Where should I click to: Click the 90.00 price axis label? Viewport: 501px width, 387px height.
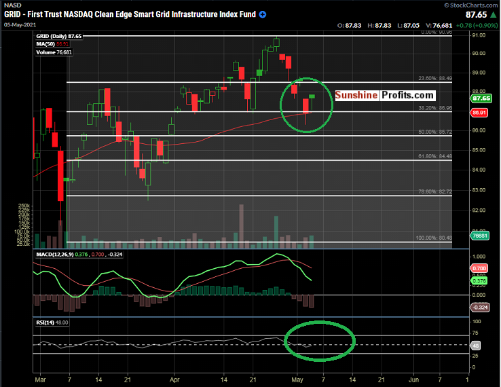tap(479, 54)
